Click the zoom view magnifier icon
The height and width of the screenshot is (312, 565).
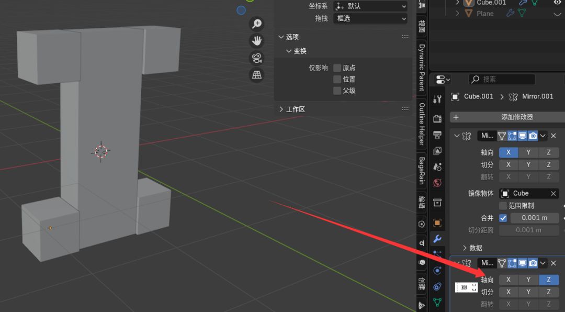257,24
